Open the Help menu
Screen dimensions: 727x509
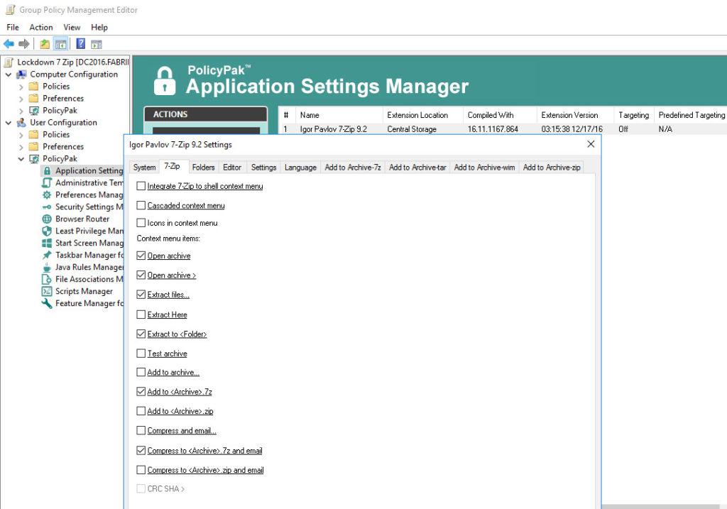tap(99, 28)
